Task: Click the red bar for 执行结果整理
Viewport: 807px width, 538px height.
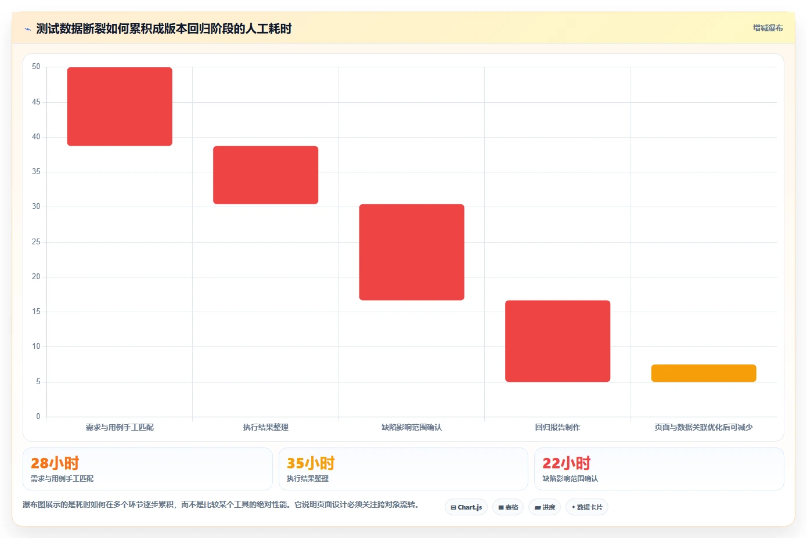Action: [x=265, y=175]
